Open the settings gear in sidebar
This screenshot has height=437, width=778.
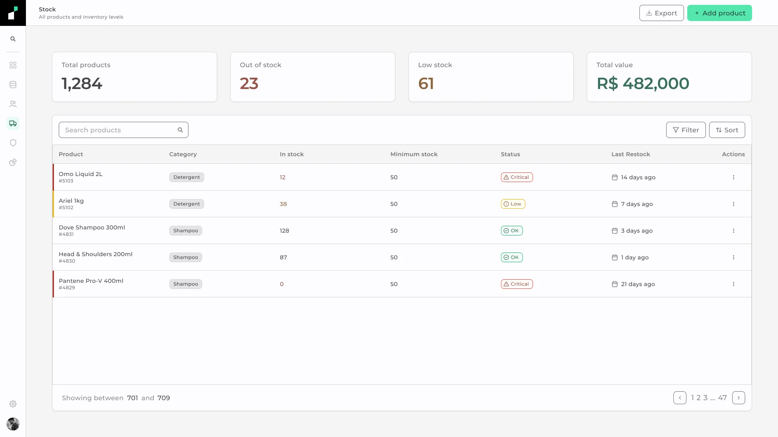pos(13,404)
